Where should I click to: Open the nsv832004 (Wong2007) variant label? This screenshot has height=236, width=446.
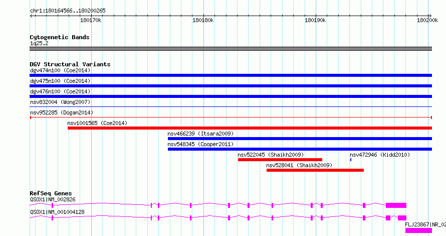pyautogui.click(x=60, y=102)
